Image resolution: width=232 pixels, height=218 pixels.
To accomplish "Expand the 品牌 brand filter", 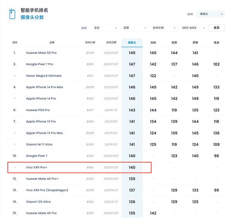I will [x=134, y=28].
